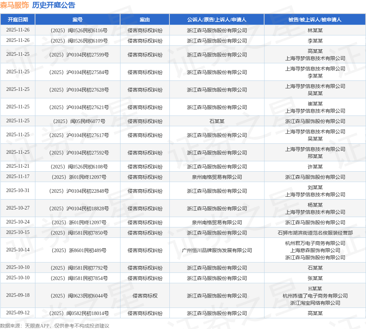Click case number 闽0581民初7854号
The width and height of the screenshot is (366, 329).
(79, 278)
